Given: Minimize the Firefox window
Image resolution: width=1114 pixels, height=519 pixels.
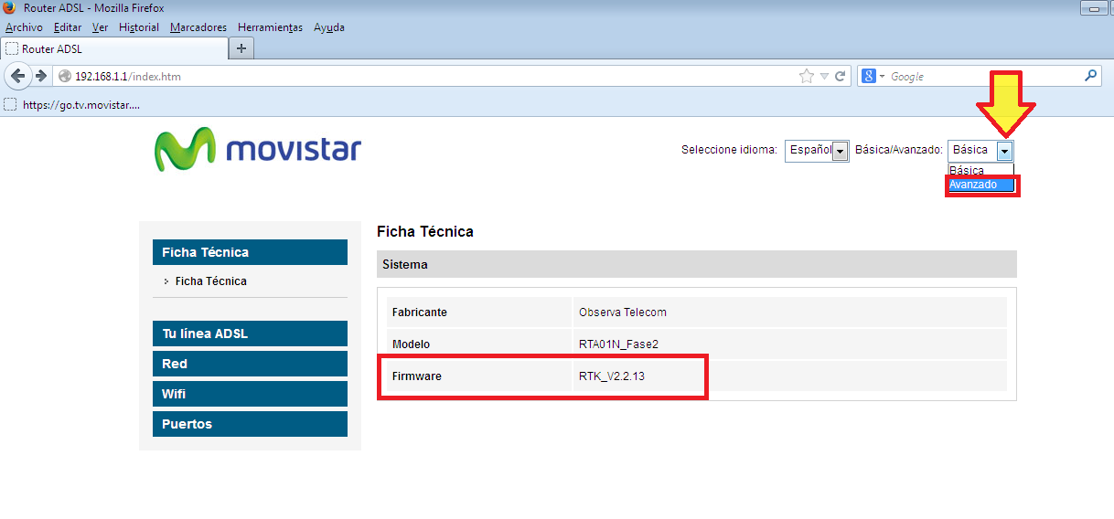Looking at the screenshot, I should pyautogui.click(x=1093, y=8).
